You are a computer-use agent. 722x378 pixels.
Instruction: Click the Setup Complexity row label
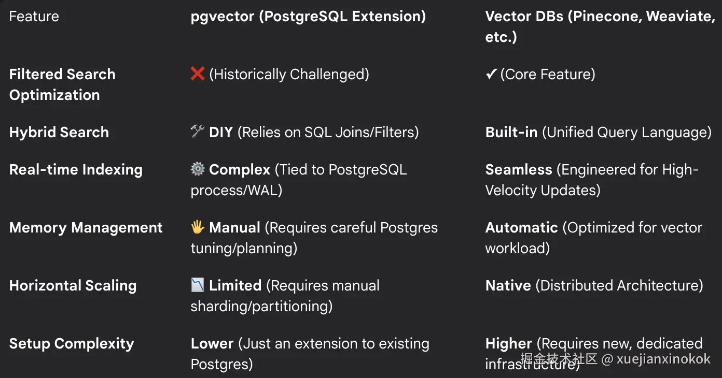(x=72, y=344)
